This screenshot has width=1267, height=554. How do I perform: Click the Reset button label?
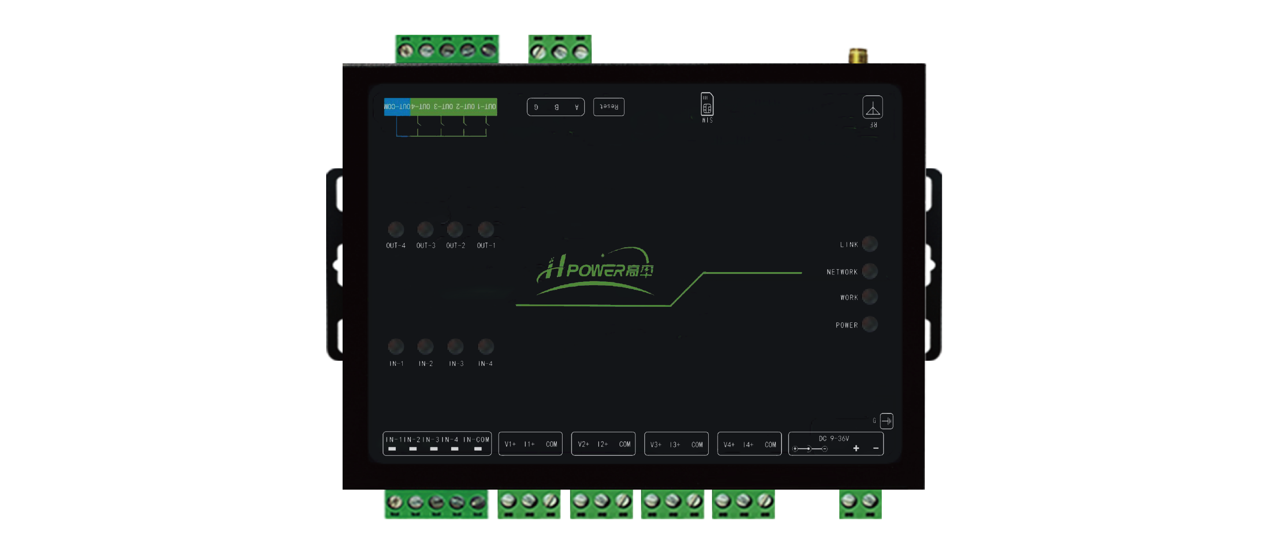(609, 107)
